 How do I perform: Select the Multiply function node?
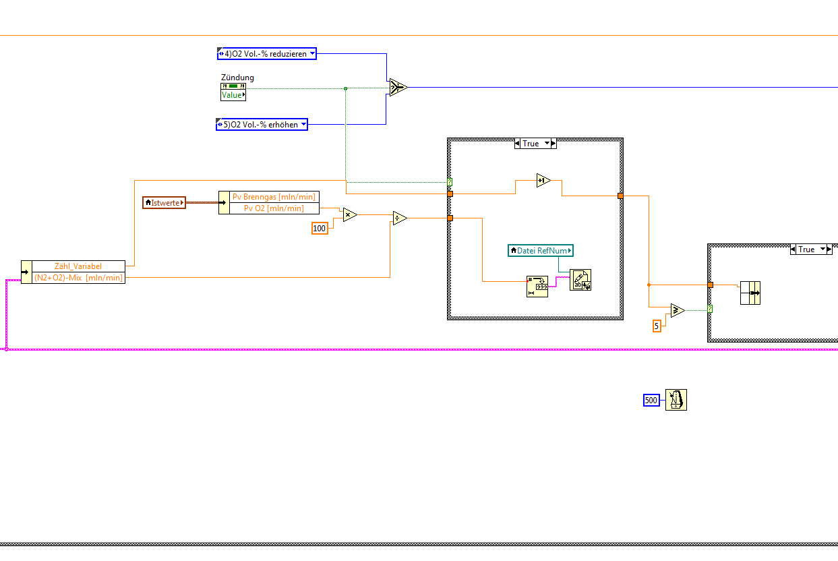[349, 215]
